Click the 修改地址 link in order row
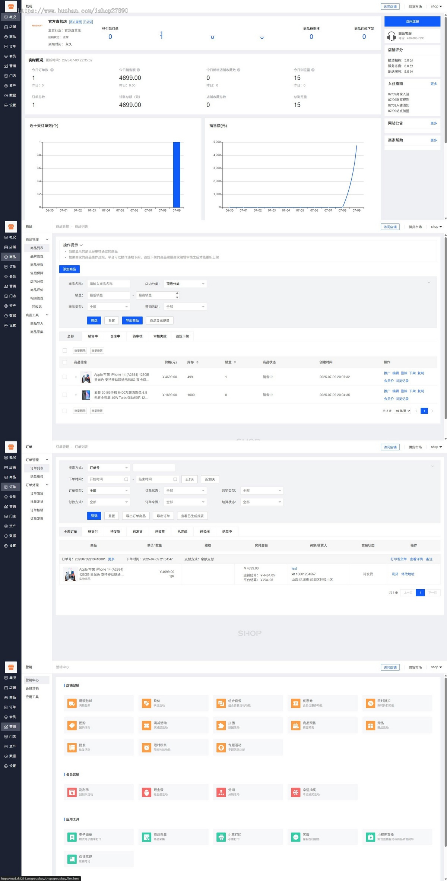 pyautogui.click(x=408, y=574)
